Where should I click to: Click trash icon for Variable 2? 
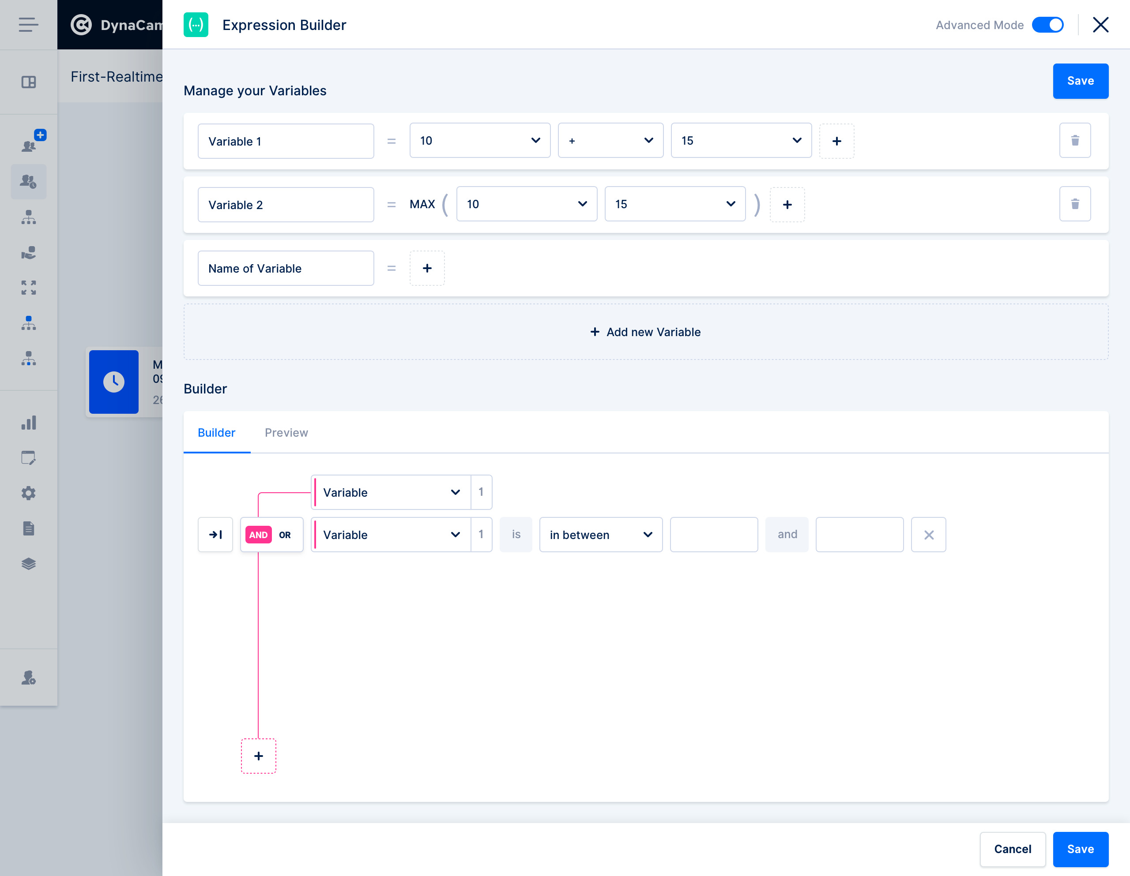point(1075,204)
